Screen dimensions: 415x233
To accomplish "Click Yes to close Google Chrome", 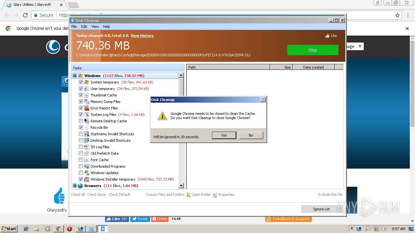I will pos(224,135).
